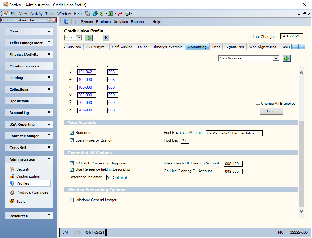Switch to the Self Service tab
This screenshot has width=312, height=238.
point(122,47)
